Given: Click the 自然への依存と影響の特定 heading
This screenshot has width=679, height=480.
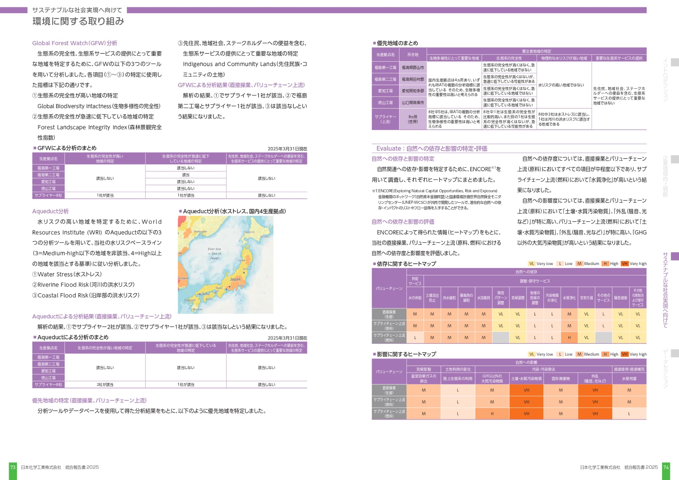Looking at the screenshot, I should click(x=403, y=159).
